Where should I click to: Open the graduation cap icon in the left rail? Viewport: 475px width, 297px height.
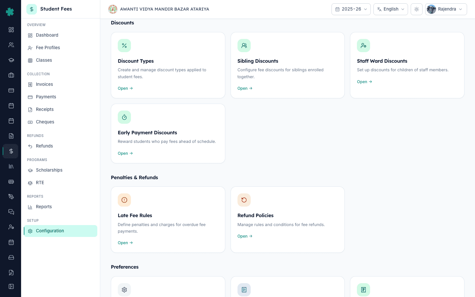click(x=11, y=60)
